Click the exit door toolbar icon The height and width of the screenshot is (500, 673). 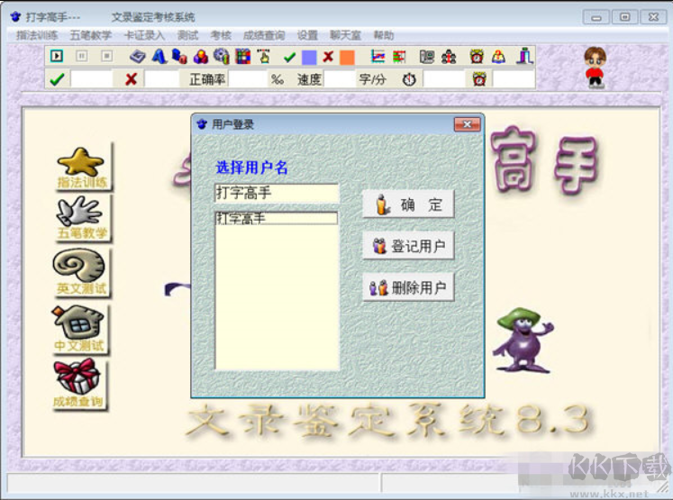point(524,57)
